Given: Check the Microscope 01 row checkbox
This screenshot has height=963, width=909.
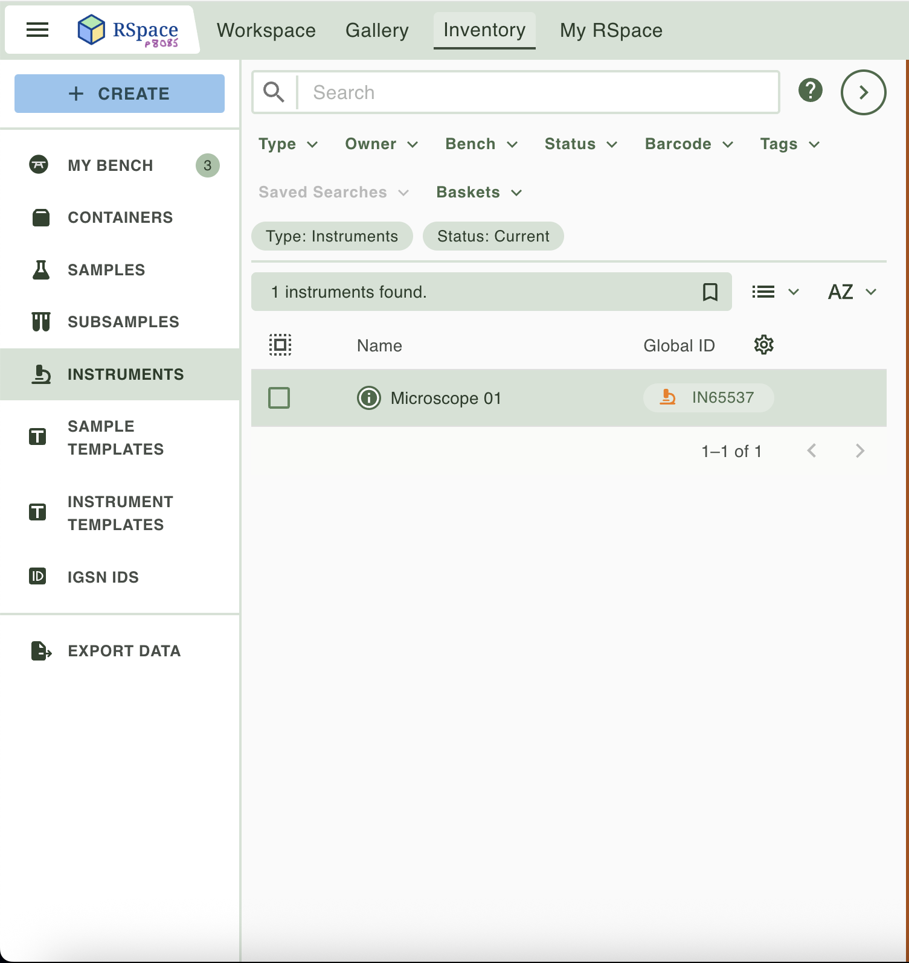Looking at the screenshot, I should coord(279,398).
